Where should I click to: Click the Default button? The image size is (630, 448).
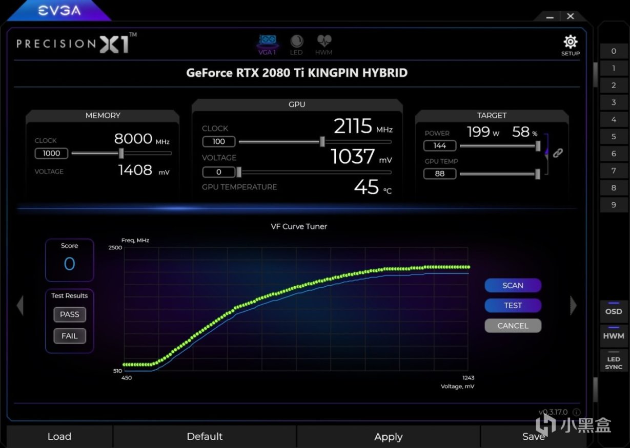[x=205, y=436]
